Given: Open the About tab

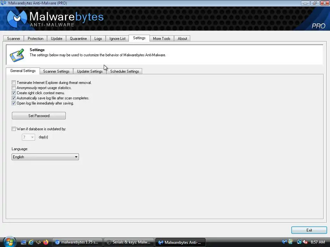Looking at the screenshot, I should coord(182,39).
